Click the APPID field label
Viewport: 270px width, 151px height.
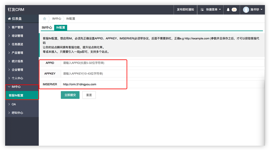click(50, 63)
